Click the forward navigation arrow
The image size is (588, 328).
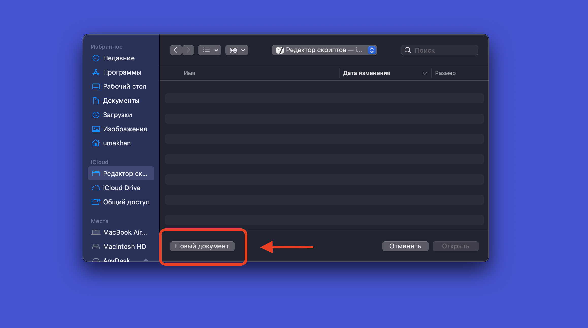[x=188, y=50]
